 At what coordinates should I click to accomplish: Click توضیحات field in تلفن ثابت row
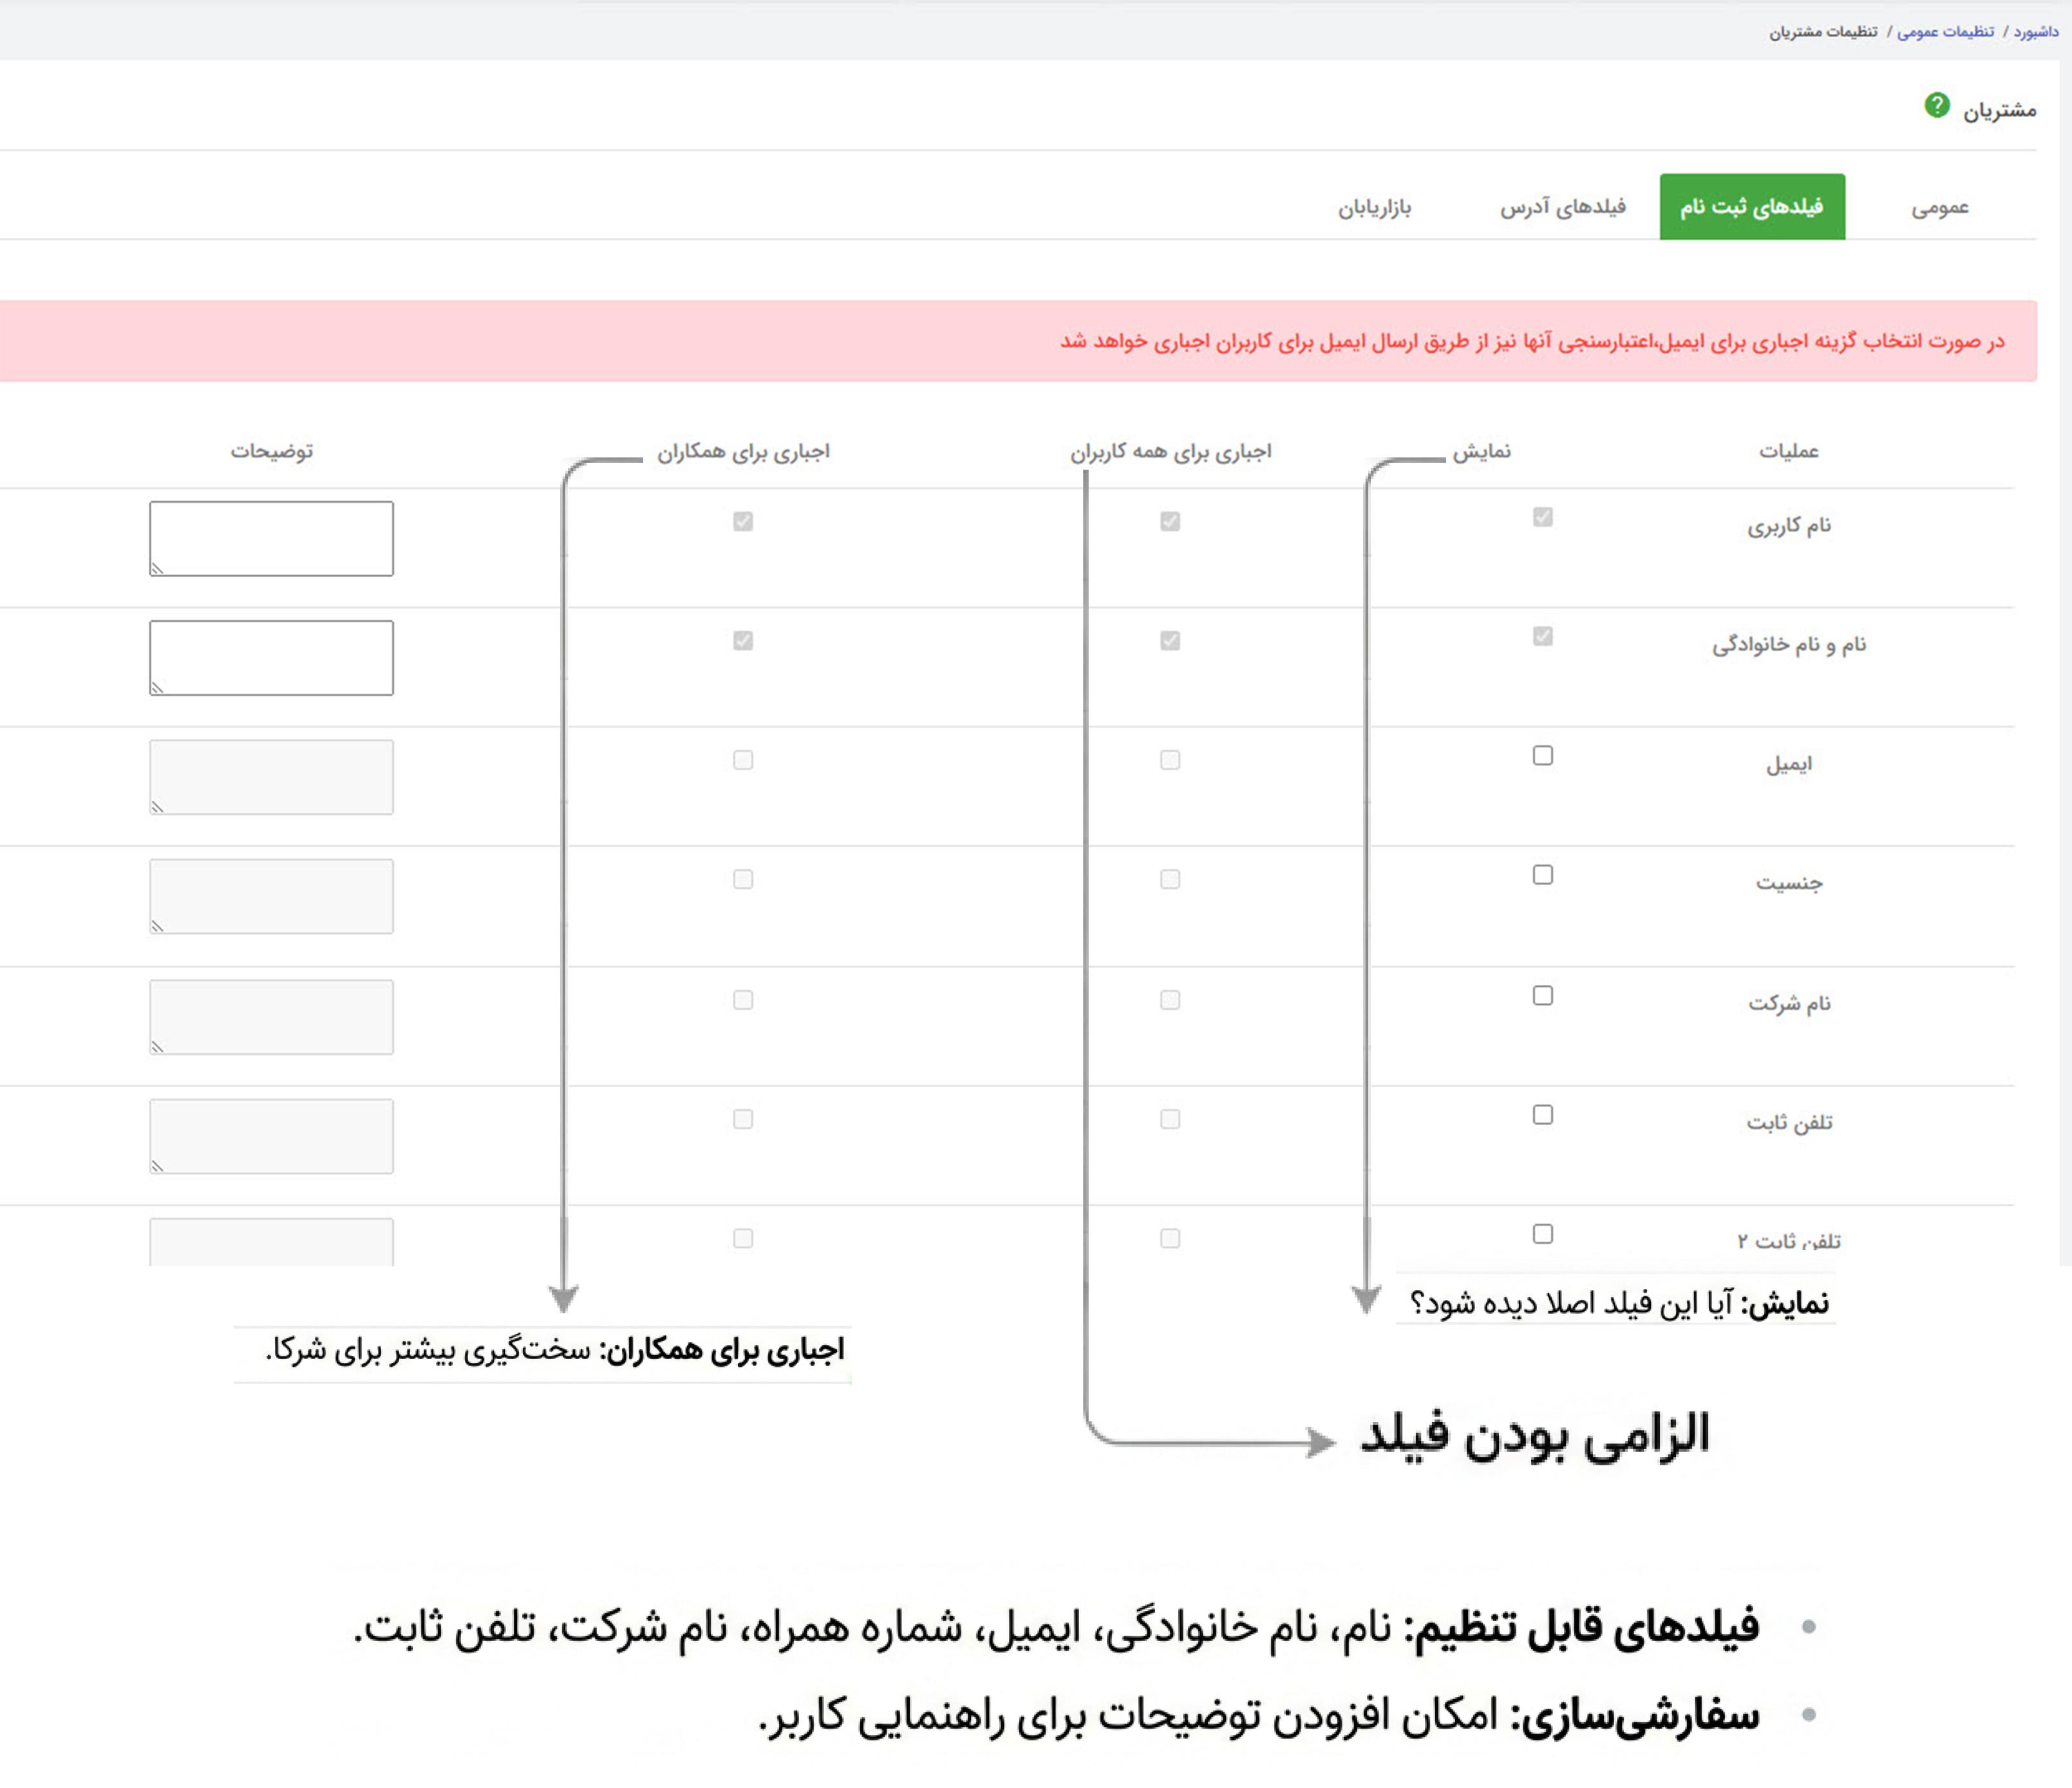(271, 1136)
